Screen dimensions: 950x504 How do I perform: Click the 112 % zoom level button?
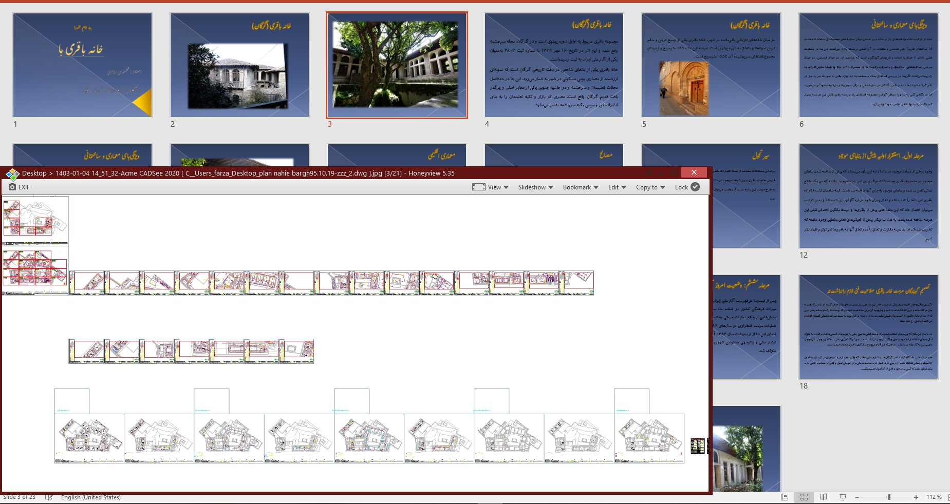click(x=934, y=497)
